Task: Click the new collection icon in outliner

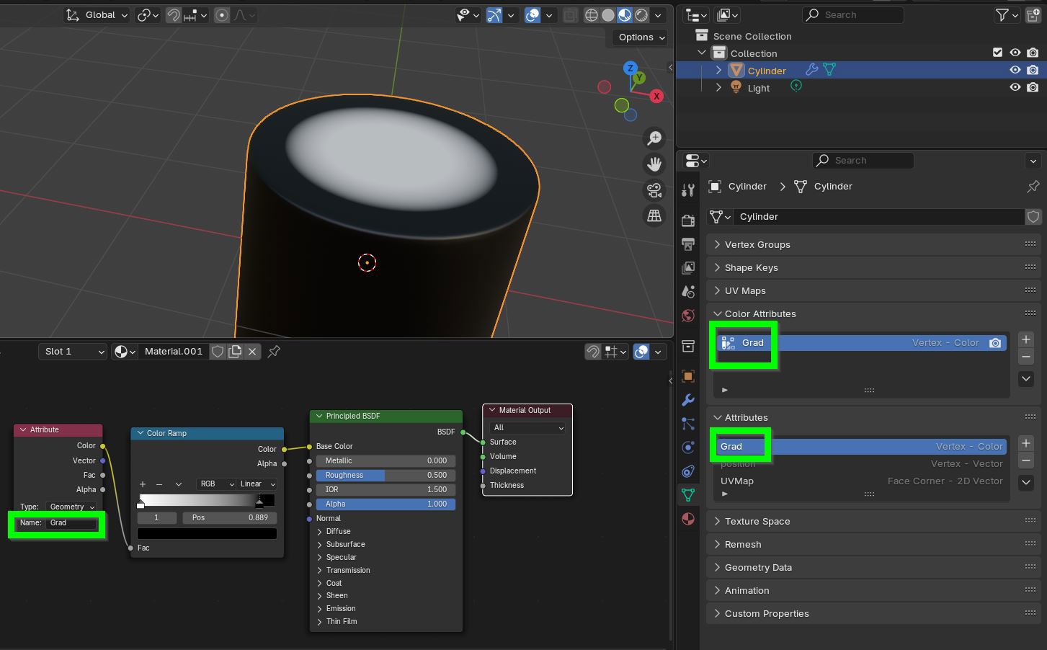Action: coord(1033,15)
